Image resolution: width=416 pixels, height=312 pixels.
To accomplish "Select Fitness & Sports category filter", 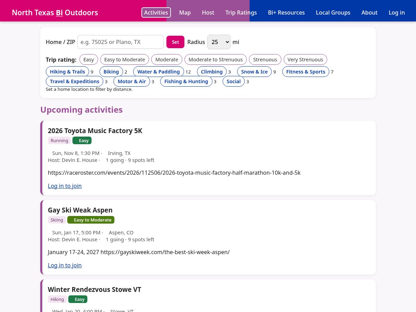I will [x=306, y=72].
